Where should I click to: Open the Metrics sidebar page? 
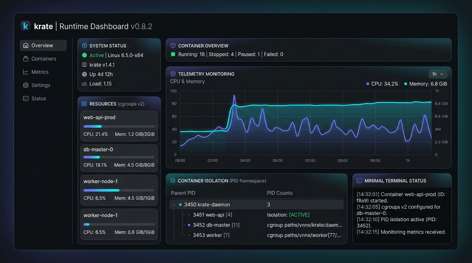43,72
